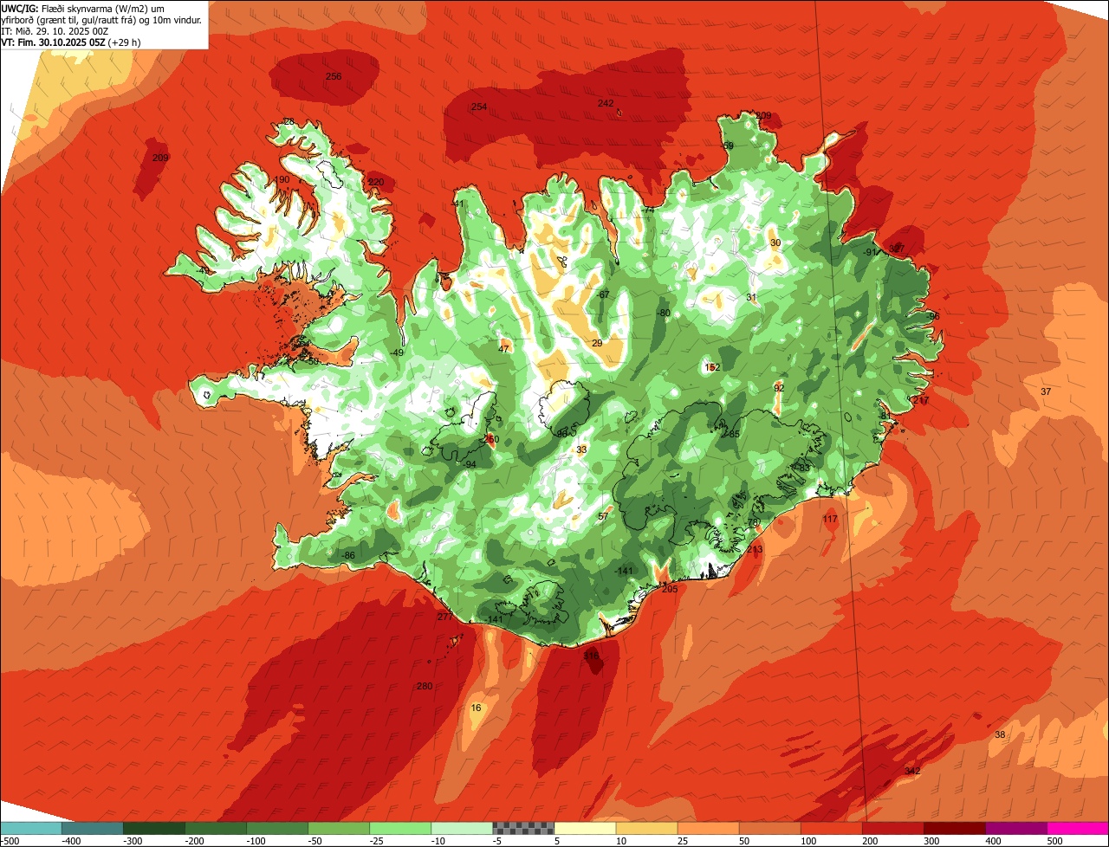Select the 342 value in the southeast ocean
1109x847 pixels.
[912, 771]
